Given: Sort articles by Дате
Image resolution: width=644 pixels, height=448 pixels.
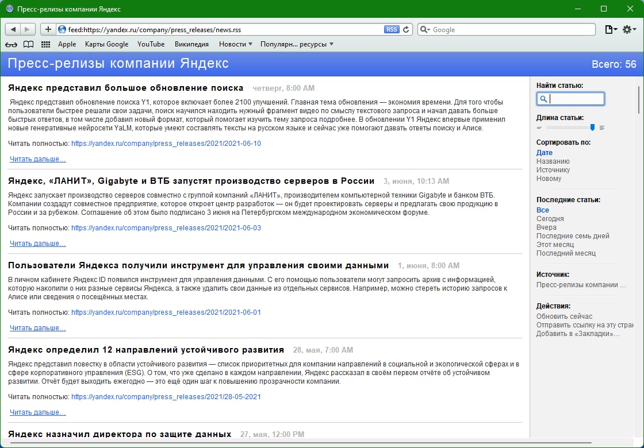Looking at the screenshot, I should tap(544, 153).
